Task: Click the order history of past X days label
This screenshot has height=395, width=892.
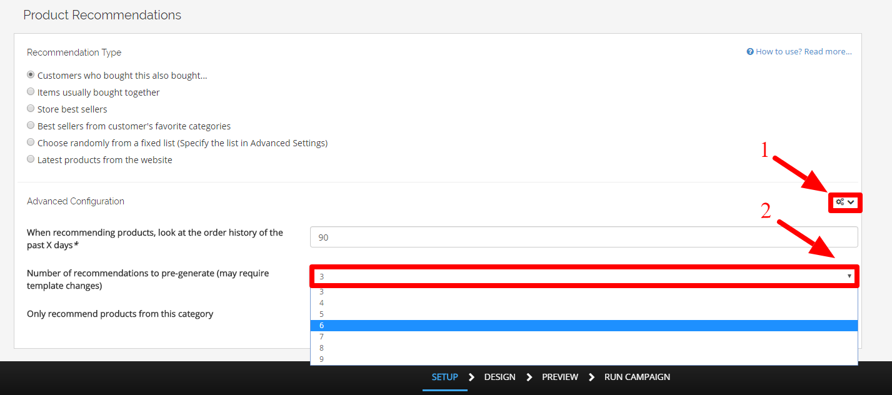Action: pyautogui.click(x=155, y=239)
